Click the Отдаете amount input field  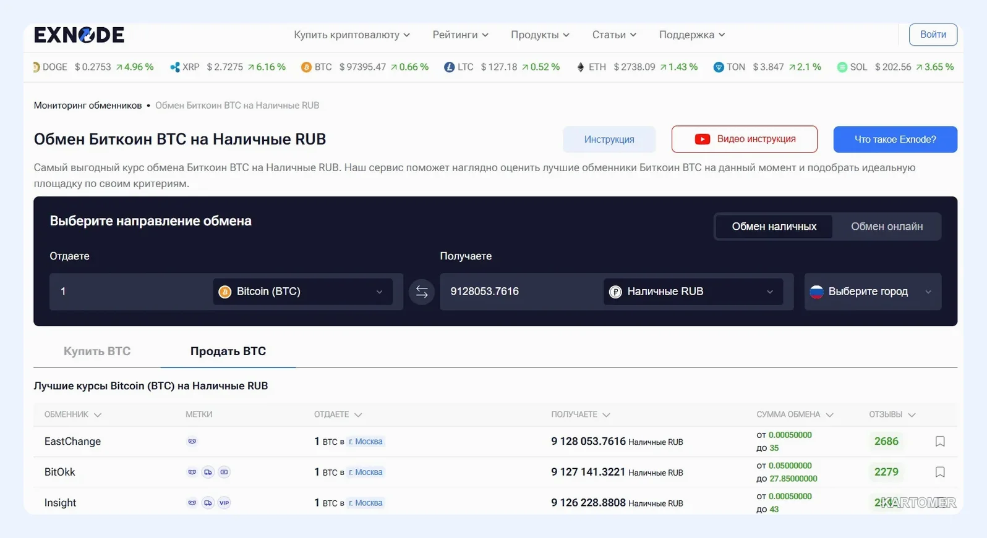pyautogui.click(x=130, y=292)
